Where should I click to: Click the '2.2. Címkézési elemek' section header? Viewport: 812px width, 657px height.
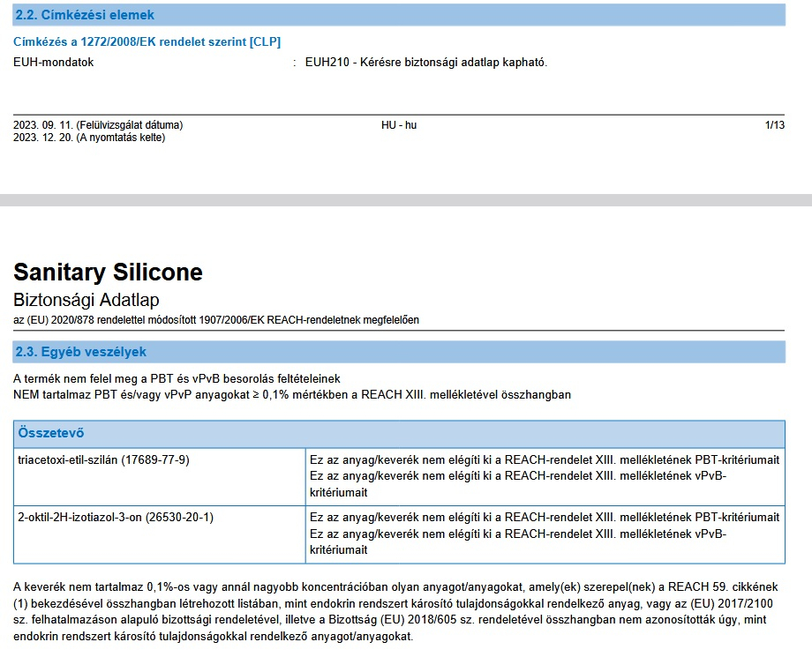click(x=85, y=15)
